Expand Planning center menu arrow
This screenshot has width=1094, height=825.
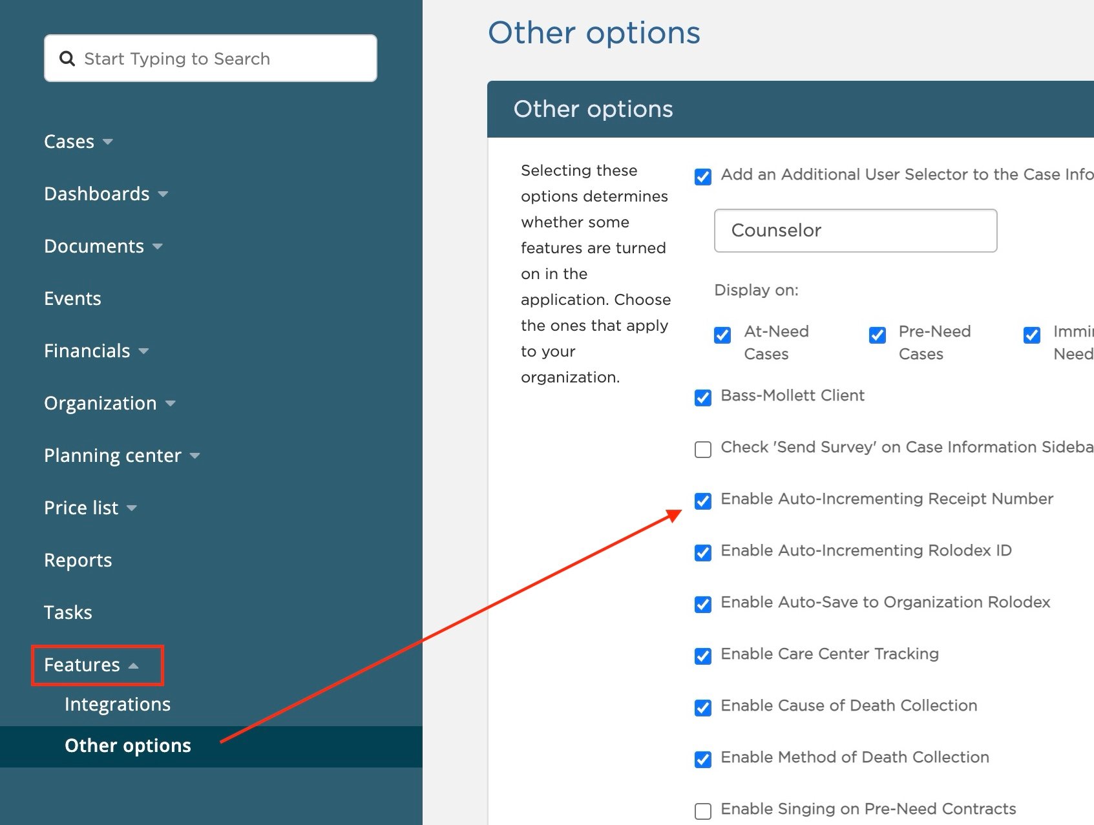point(195,455)
